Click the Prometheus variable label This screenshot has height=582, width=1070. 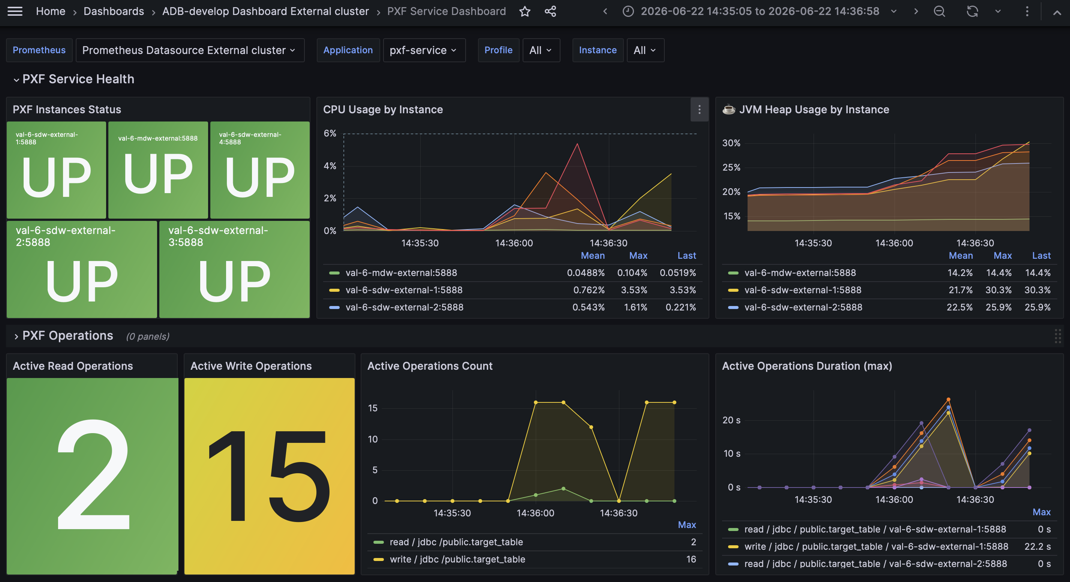(x=39, y=50)
